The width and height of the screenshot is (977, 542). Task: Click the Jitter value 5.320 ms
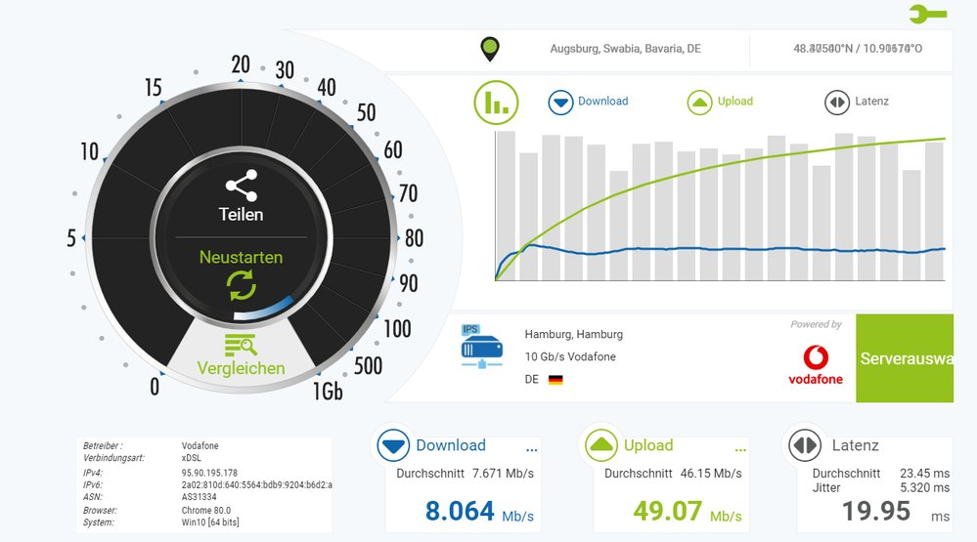[x=924, y=488]
